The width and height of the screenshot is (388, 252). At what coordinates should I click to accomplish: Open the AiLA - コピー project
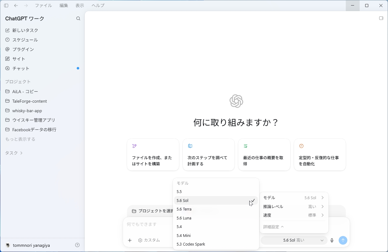point(42,92)
